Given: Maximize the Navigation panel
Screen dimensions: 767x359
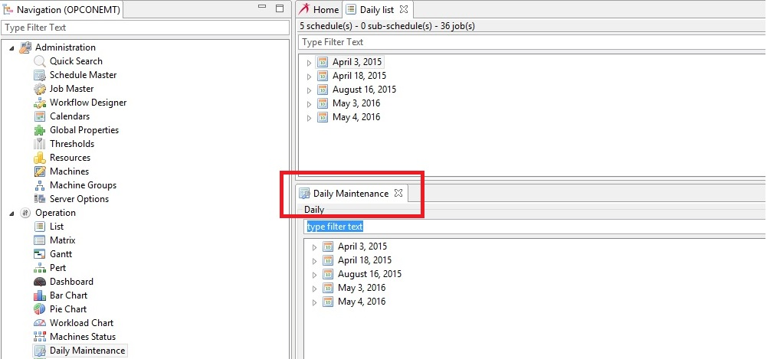Looking at the screenshot, I should click(x=280, y=8).
